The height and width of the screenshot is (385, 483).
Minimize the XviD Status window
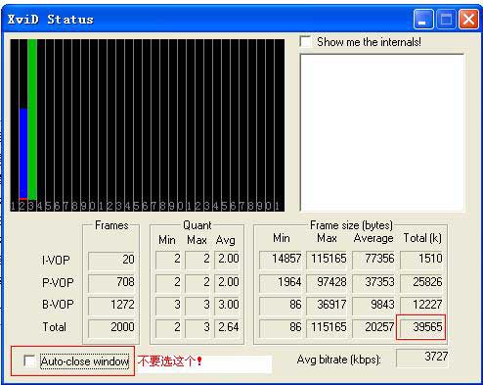tap(423, 20)
